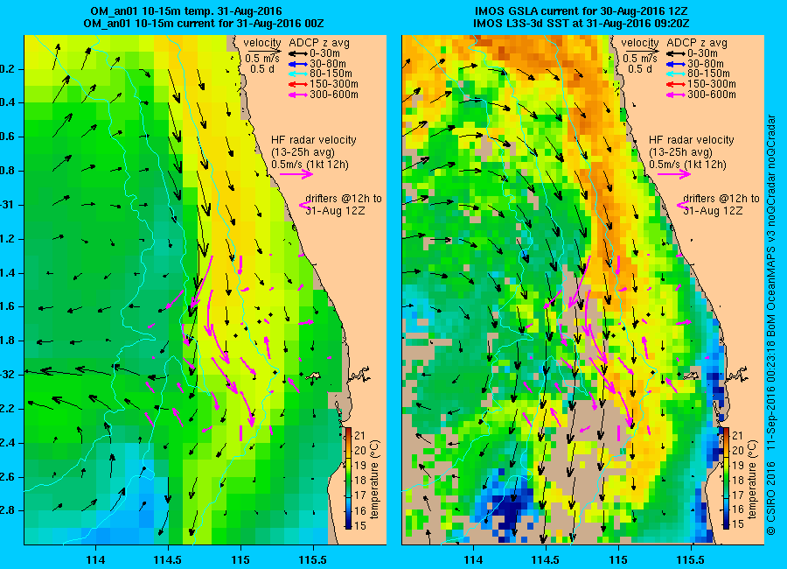The height and width of the screenshot is (569, 787).
Task: Click the cyan 80-150m arrow in OM_an01 legend
Action: pos(298,74)
